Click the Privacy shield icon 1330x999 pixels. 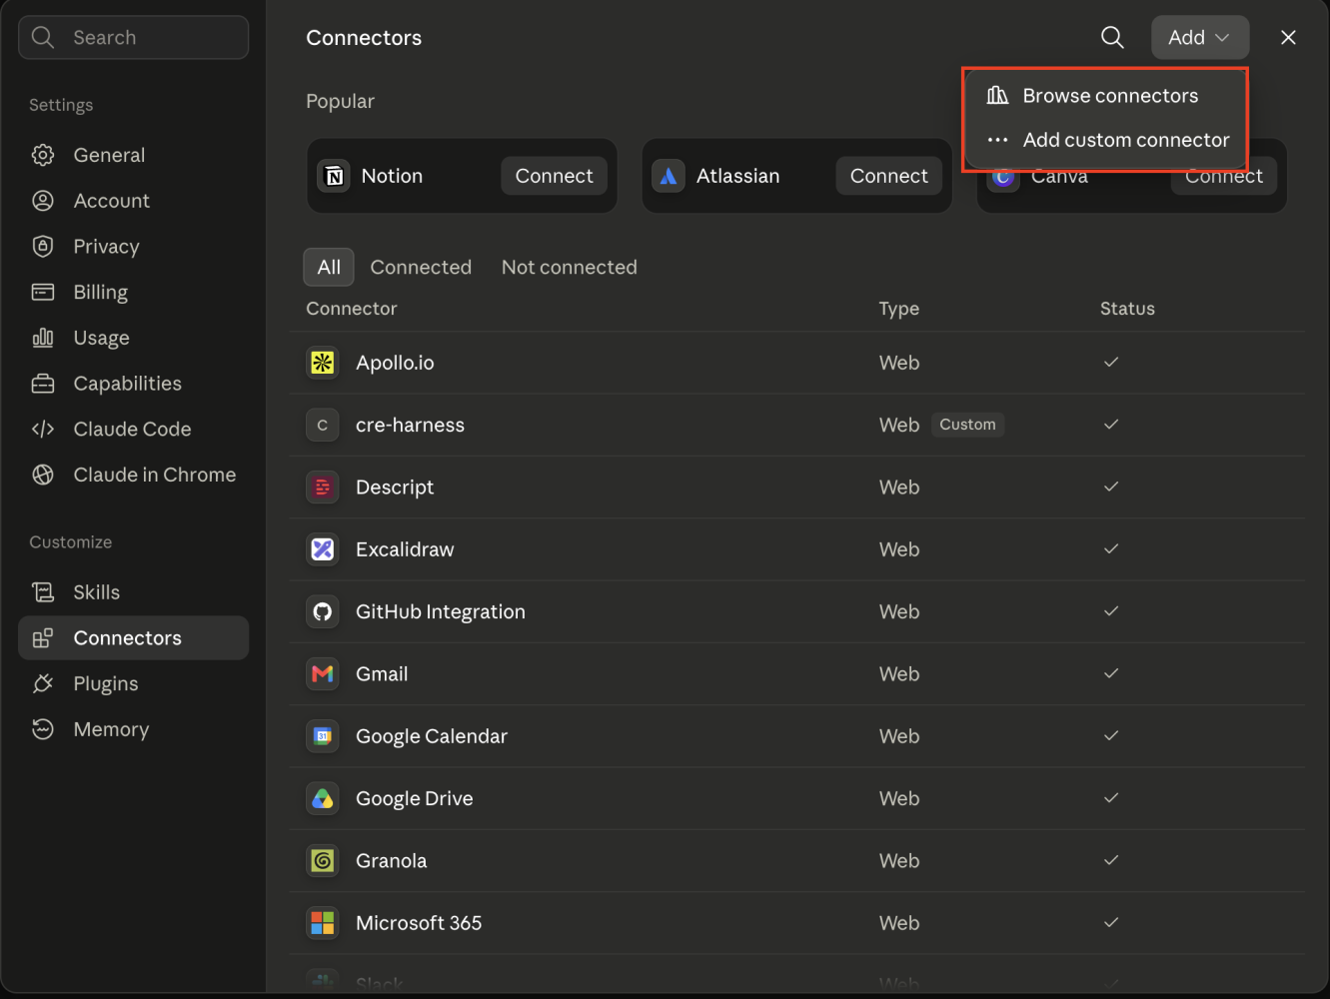(x=43, y=247)
